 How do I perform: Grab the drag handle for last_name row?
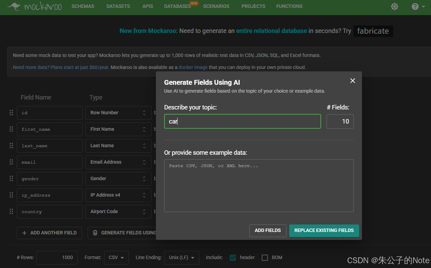[11, 145]
